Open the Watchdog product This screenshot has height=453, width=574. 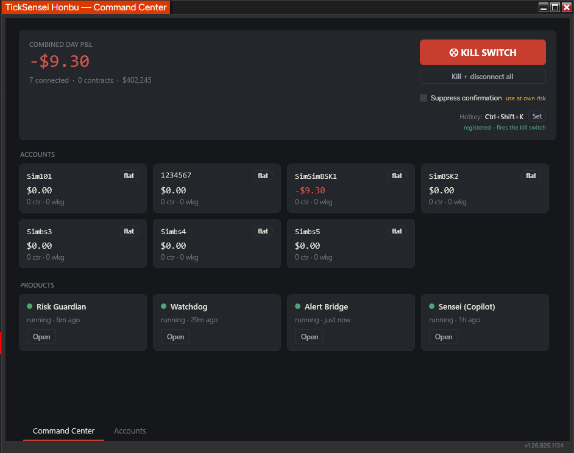(175, 336)
